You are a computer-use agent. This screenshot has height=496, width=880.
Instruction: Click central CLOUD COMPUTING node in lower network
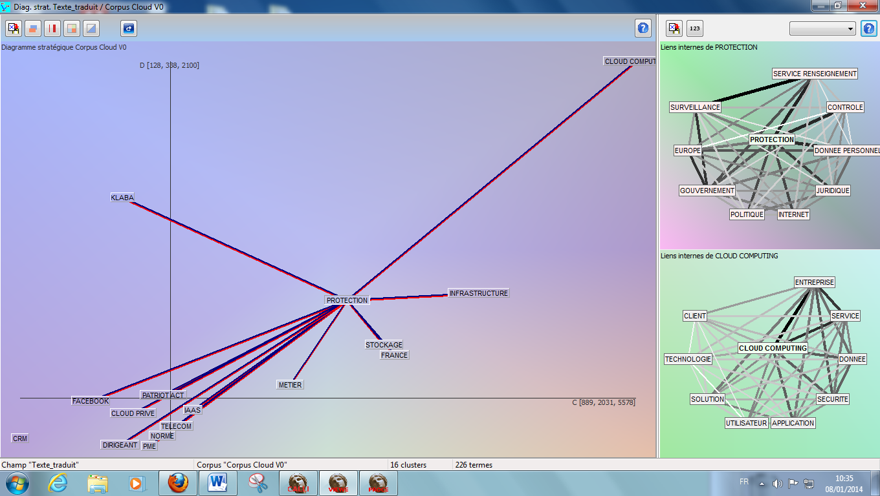tap(773, 348)
